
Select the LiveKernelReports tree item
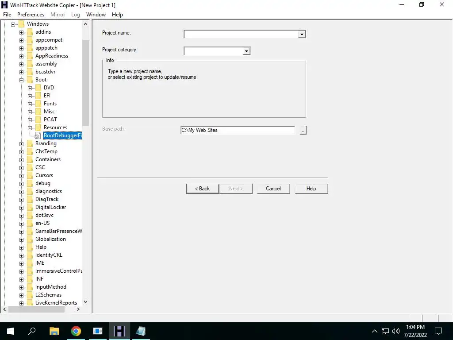[x=56, y=303]
